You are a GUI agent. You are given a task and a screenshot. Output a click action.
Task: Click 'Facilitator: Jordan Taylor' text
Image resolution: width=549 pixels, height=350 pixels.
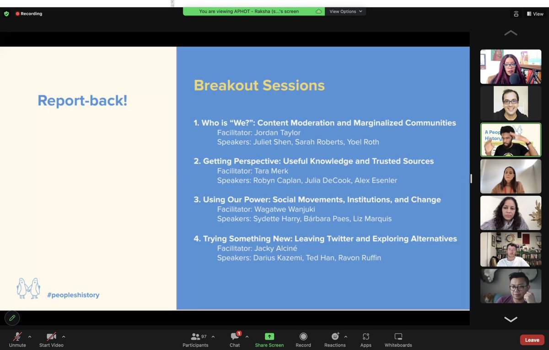pos(259,133)
